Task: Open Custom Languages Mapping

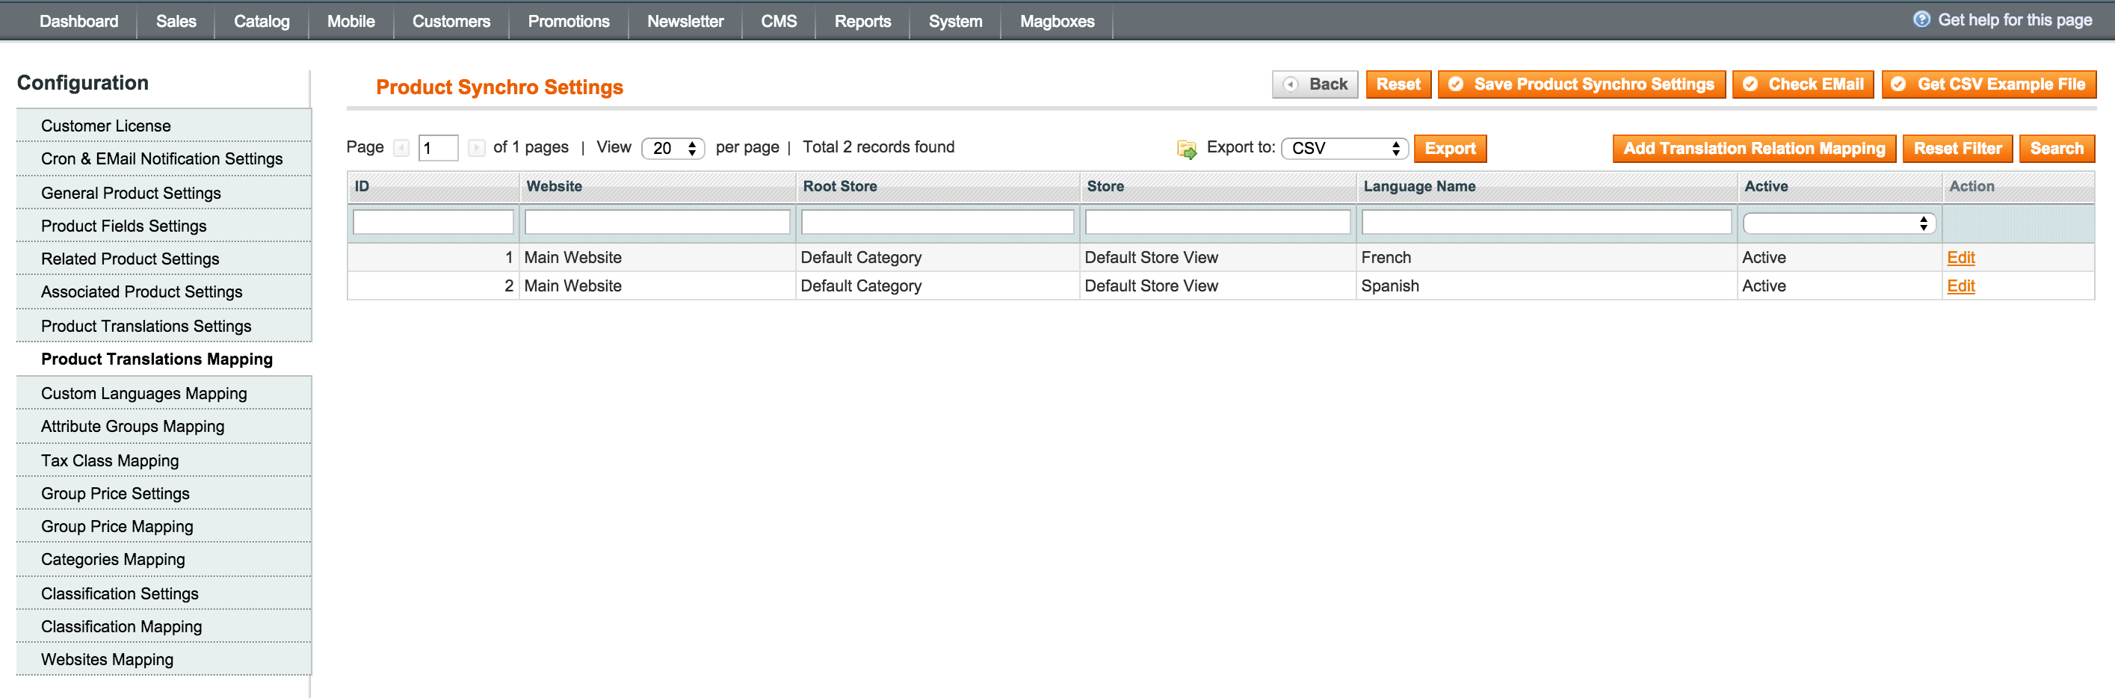Action: pyautogui.click(x=164, y=393)
